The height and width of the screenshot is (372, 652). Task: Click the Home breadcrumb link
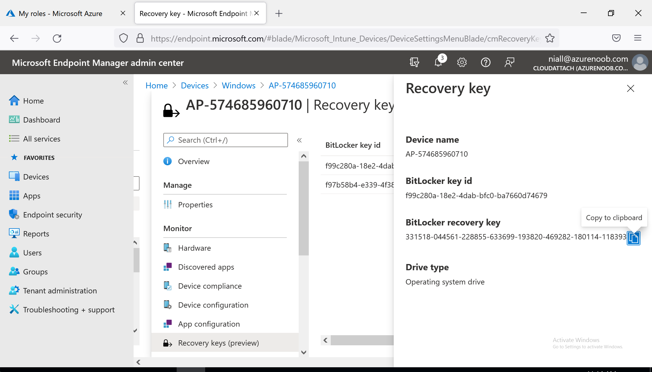(x=156, y=85)
